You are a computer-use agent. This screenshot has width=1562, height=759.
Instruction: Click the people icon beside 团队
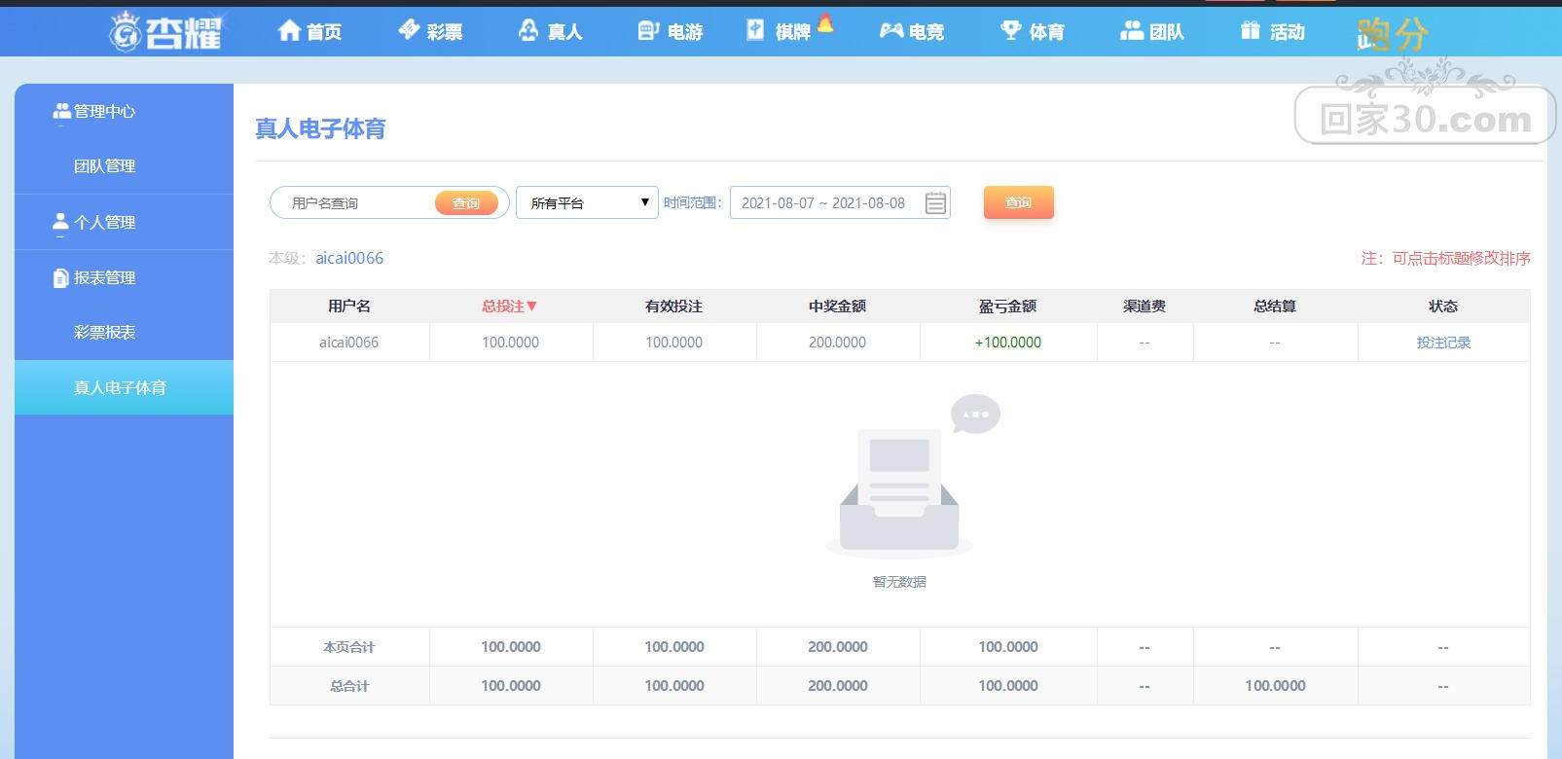pos(1132,30)
